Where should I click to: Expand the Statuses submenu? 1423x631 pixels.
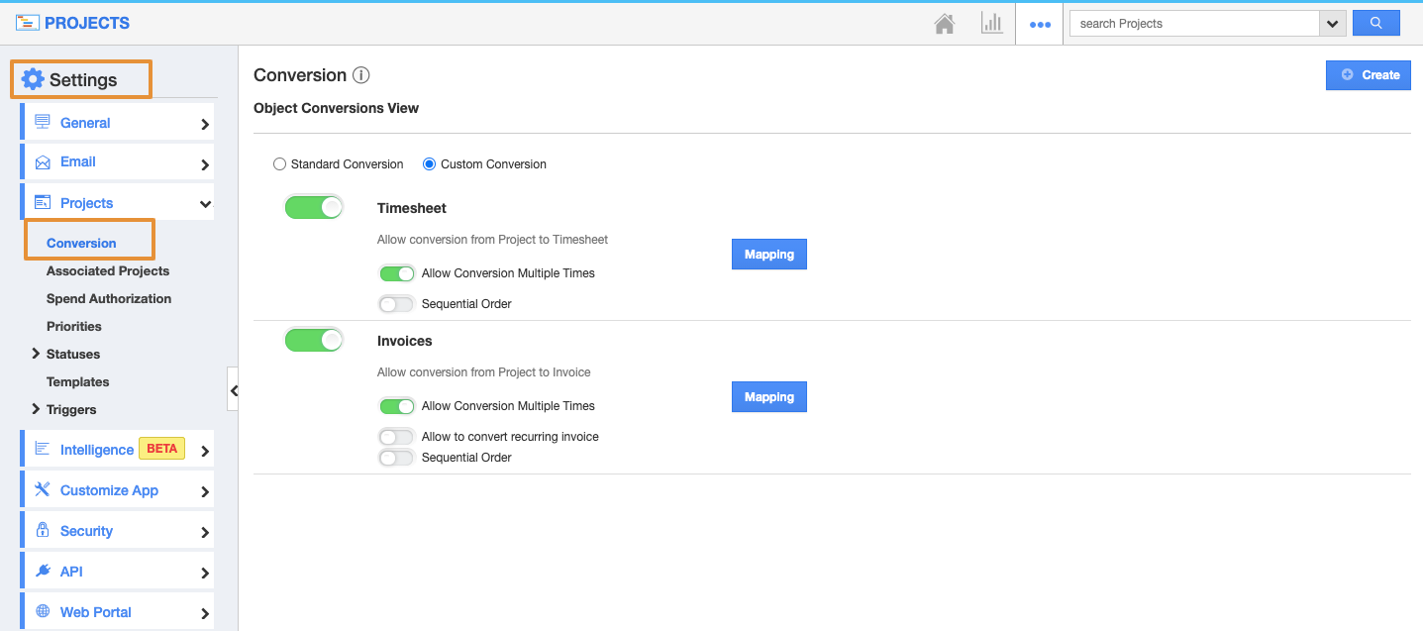[37, 354]
